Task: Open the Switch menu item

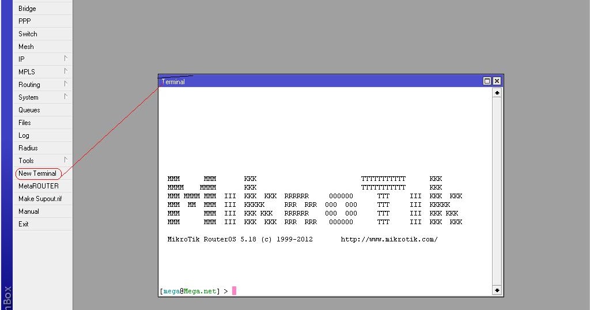Action: pos(42,34)
